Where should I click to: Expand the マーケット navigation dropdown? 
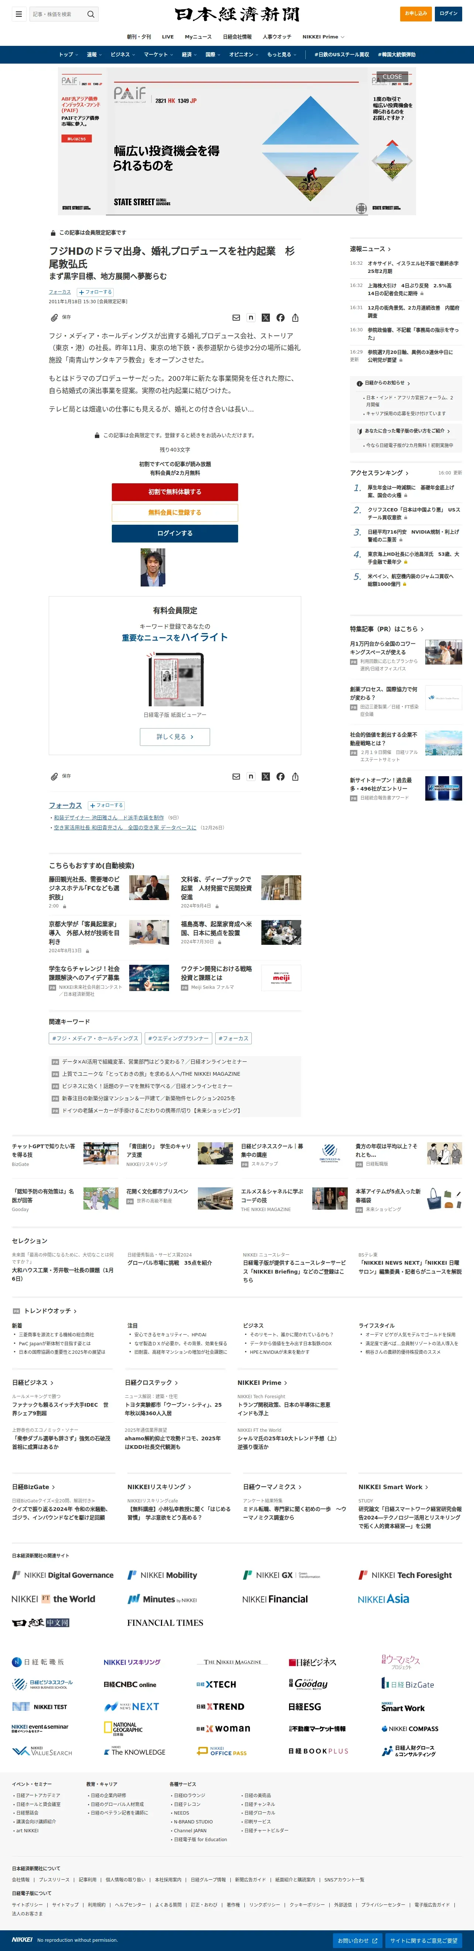click(x=158, y=54)
